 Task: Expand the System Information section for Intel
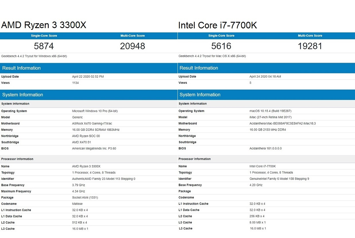(x=199, y=95)
